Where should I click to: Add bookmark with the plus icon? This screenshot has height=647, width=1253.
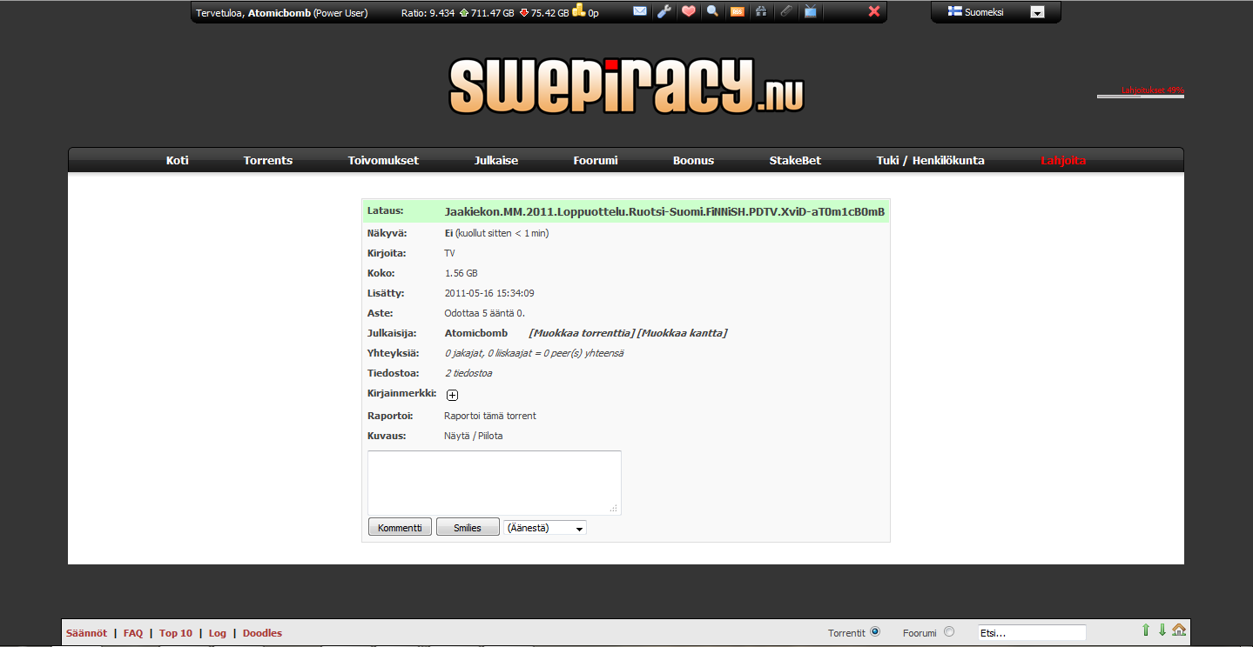pos(452,395)
